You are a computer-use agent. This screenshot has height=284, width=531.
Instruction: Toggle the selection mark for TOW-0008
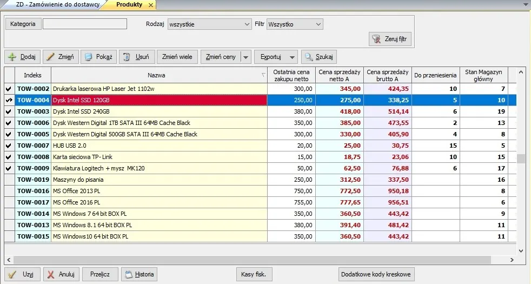9,157
